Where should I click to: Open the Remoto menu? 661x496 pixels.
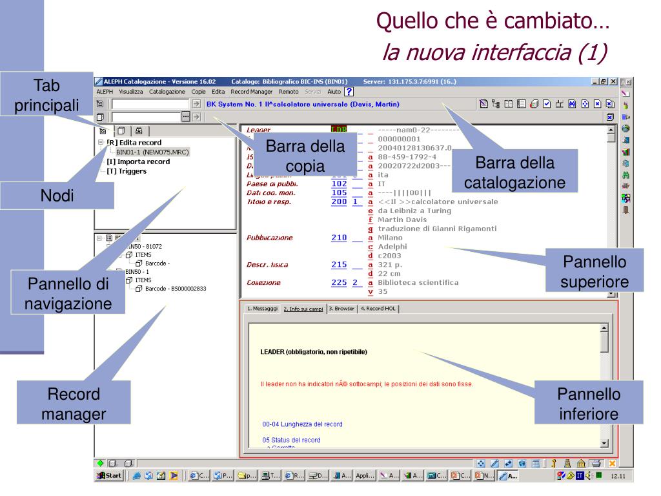click(x=289, y=92)
